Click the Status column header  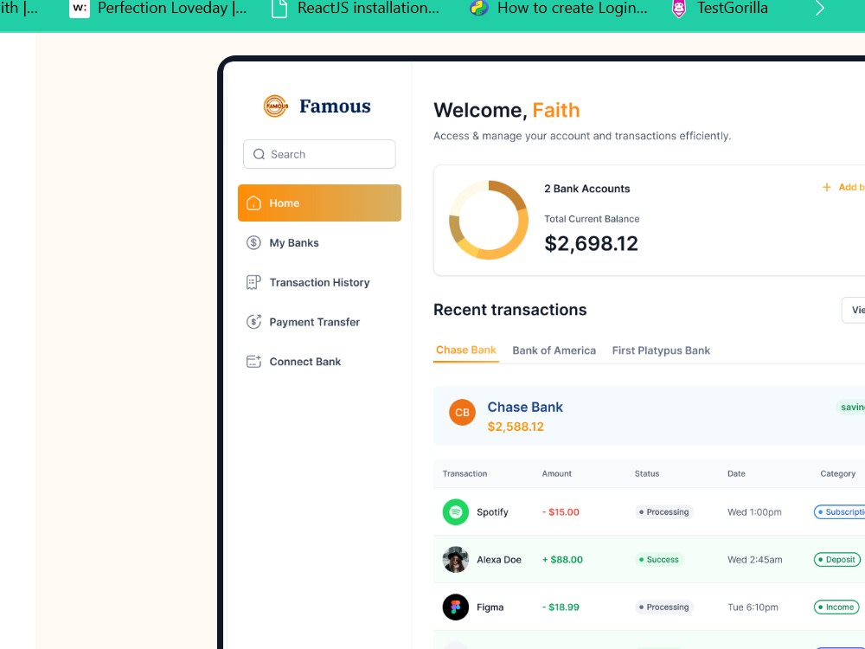pos(646,473)
